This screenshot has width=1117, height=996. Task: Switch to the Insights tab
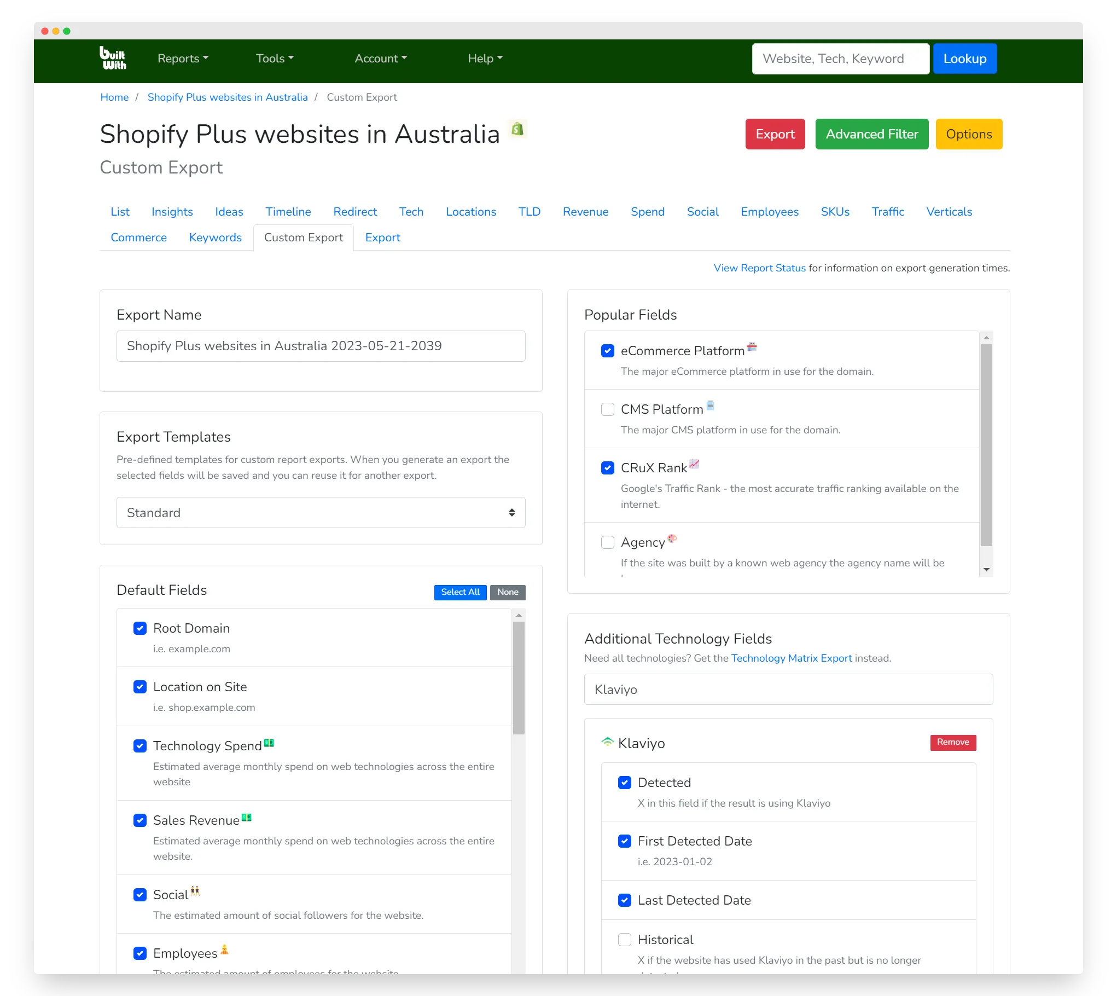[172, 212]
